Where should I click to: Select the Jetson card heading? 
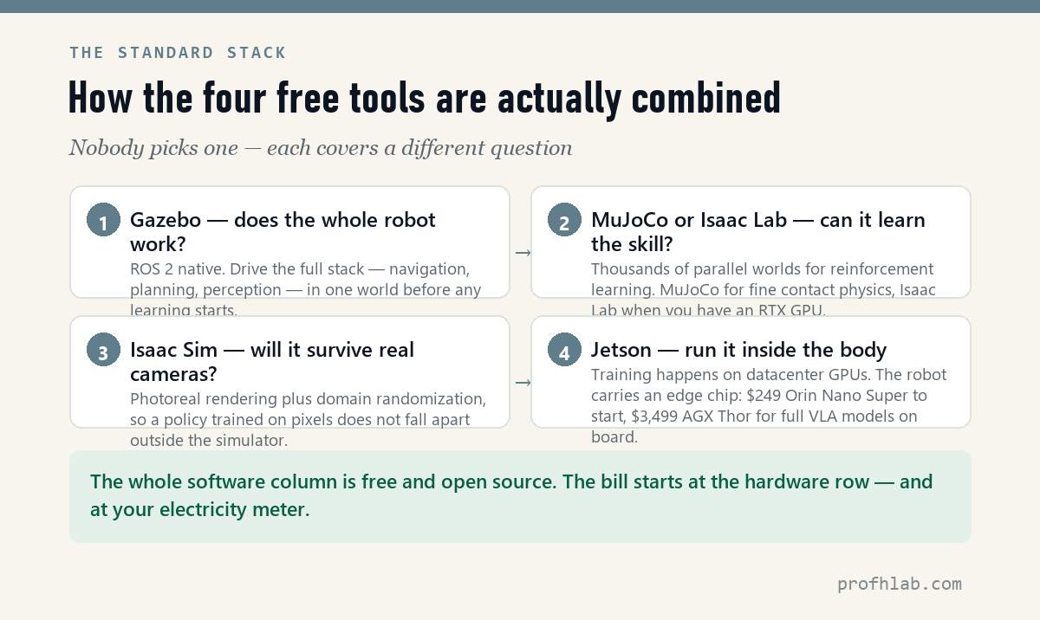(739, 350)
